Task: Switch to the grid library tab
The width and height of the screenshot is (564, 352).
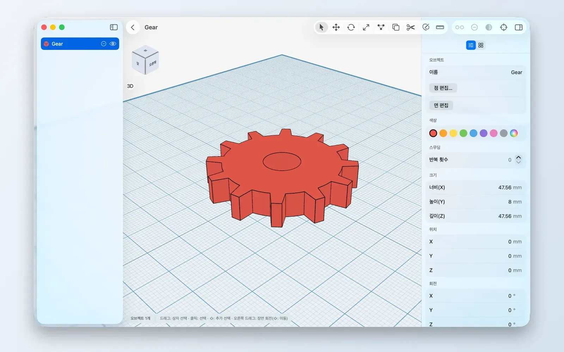Action: [x=481, y=45]
